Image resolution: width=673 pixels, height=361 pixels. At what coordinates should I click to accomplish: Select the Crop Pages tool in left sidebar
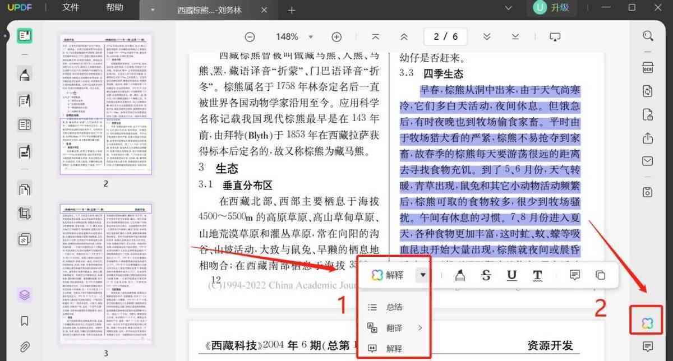(25, 214)
